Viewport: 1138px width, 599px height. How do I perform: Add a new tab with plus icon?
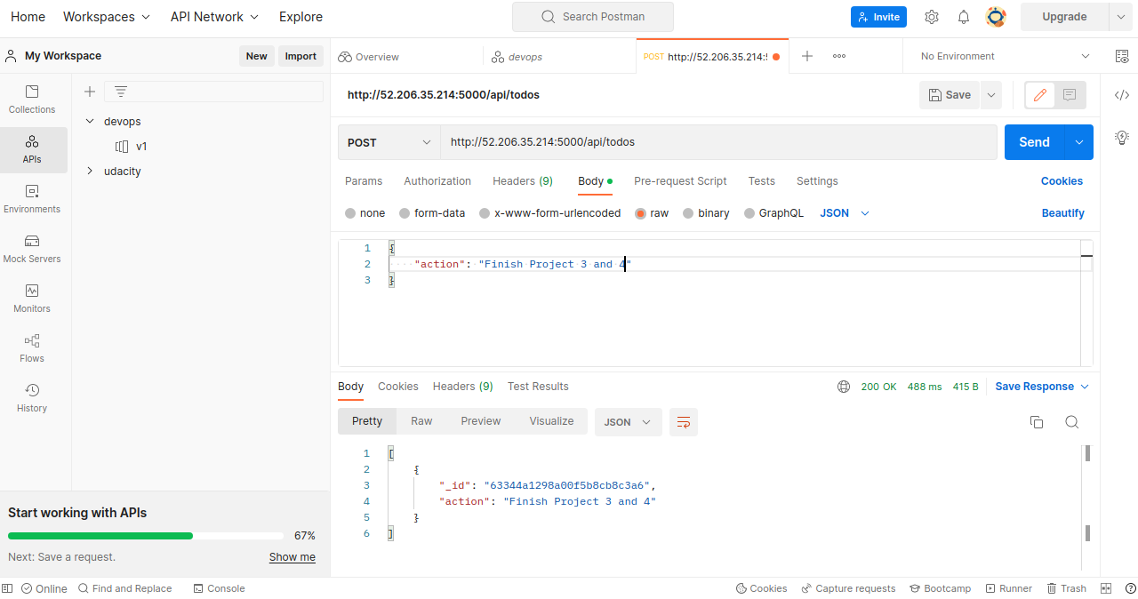click(807, 56)
